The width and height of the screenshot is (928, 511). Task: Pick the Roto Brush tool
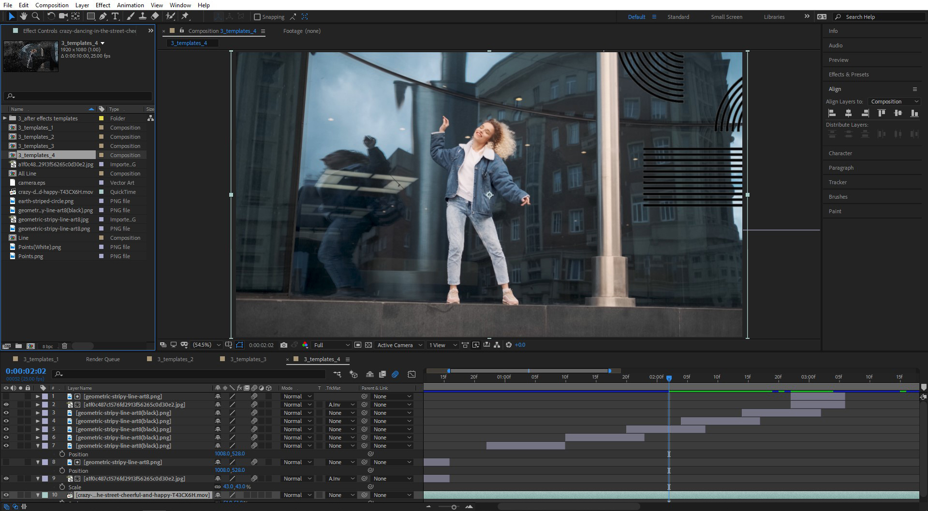pos(170,16)
